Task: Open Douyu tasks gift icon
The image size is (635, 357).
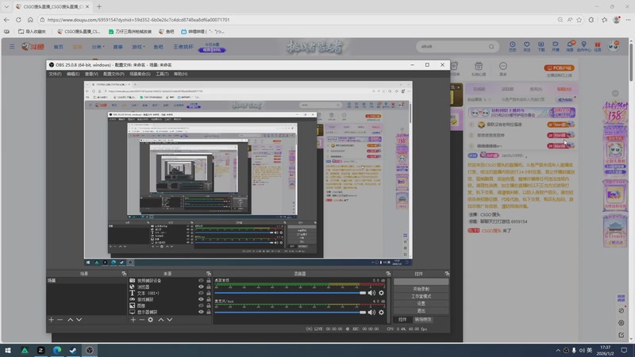Action: click(x=598, y=46)
